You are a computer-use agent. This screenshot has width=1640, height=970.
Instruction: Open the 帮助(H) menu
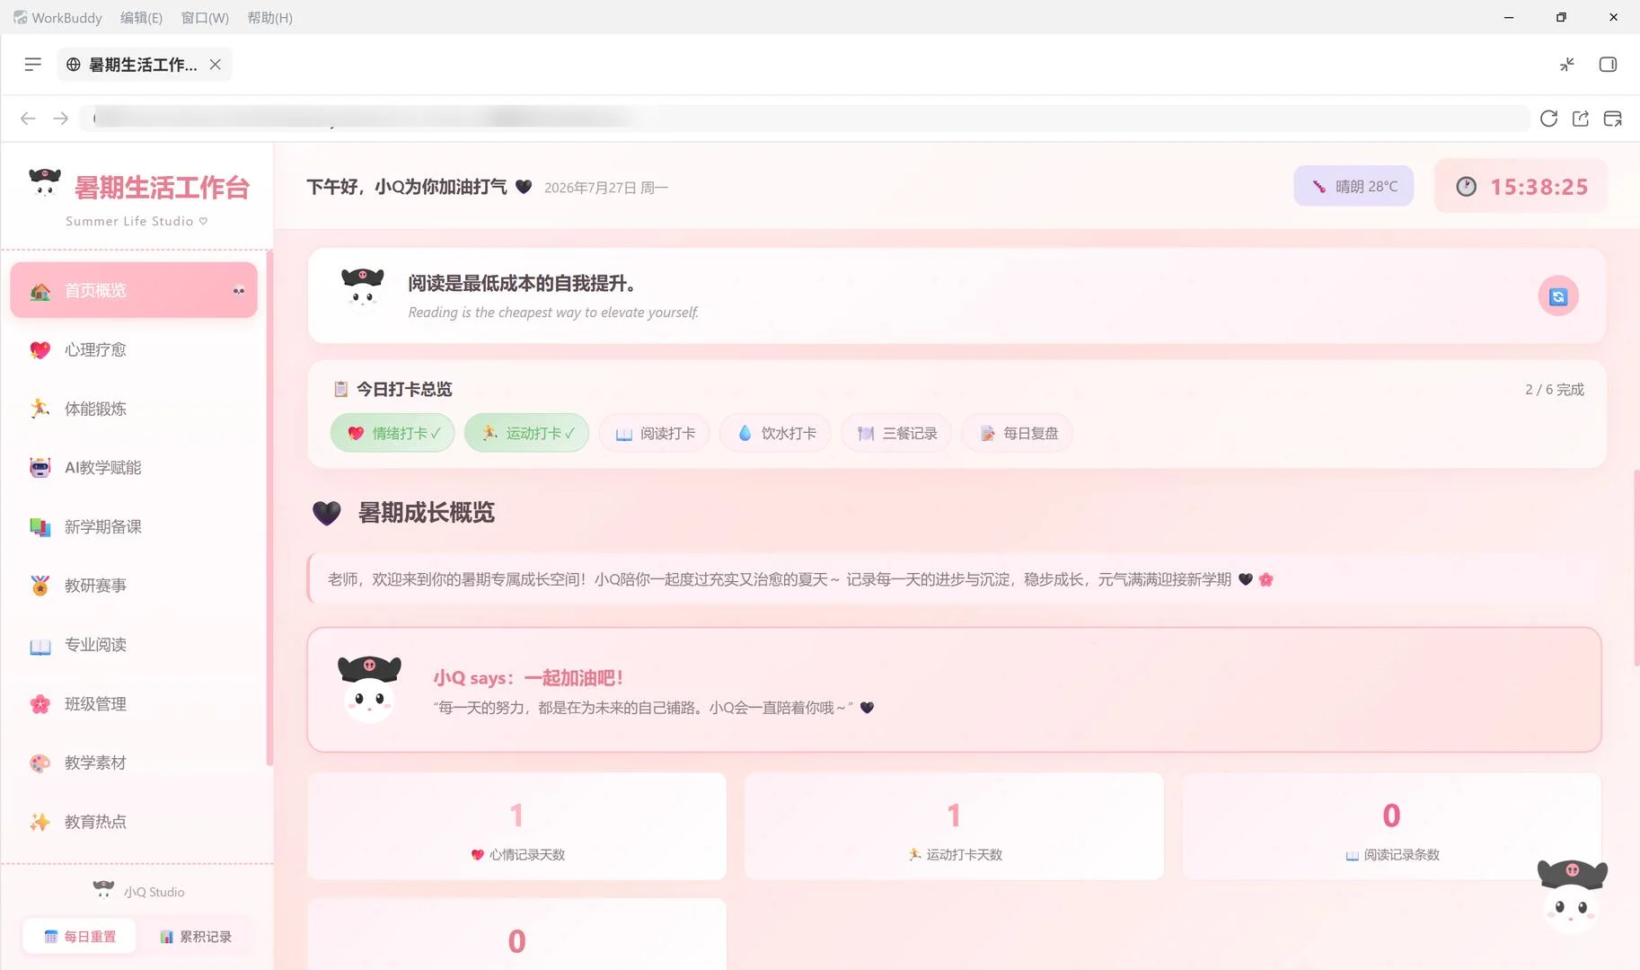[269, 17]
